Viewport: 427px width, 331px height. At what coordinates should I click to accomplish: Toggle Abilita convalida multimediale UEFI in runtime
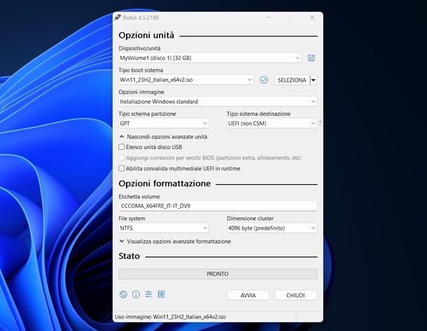[x=122, y=168]
